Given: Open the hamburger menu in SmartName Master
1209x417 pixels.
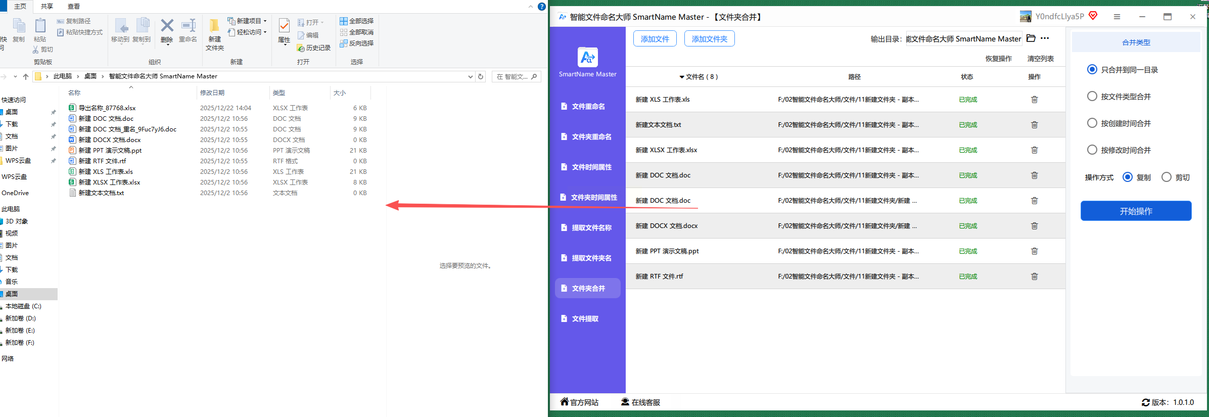Looking at the screenshot, I should (x=1117, y=17).
